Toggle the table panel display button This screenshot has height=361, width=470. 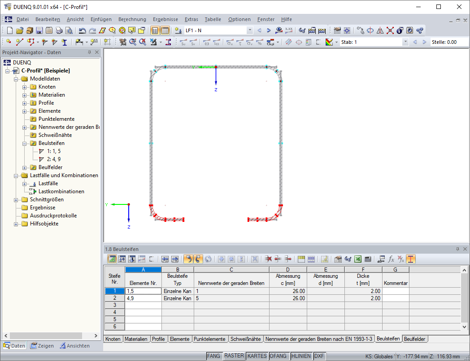[165, 30]
